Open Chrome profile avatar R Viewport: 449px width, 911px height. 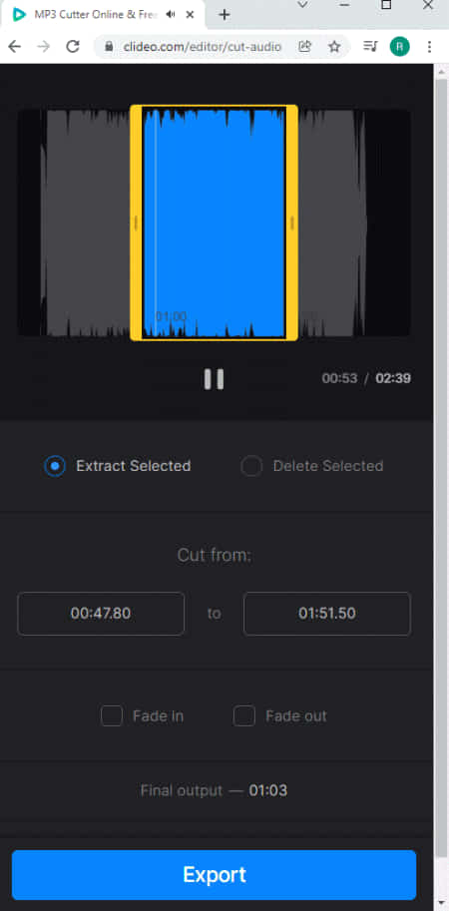[400, 47]
